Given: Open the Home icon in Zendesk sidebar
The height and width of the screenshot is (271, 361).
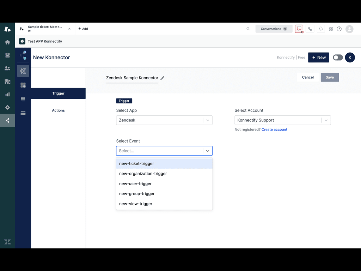Looking at the screenshot, I should coord(7,42).
